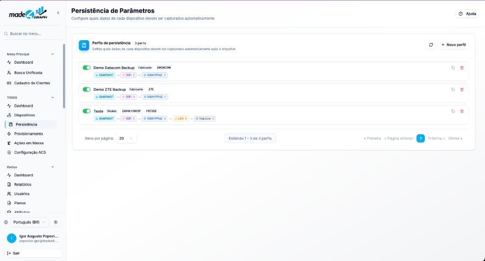Open the Português (BR) language dropdown
Viewport: 485px width, 261px height.
click(29, 222)
